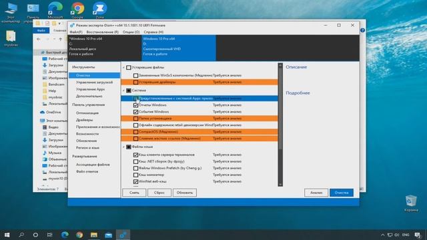
Task: Collapse the Файлы кэша group arrow
Action: click(x=123, y=147)
